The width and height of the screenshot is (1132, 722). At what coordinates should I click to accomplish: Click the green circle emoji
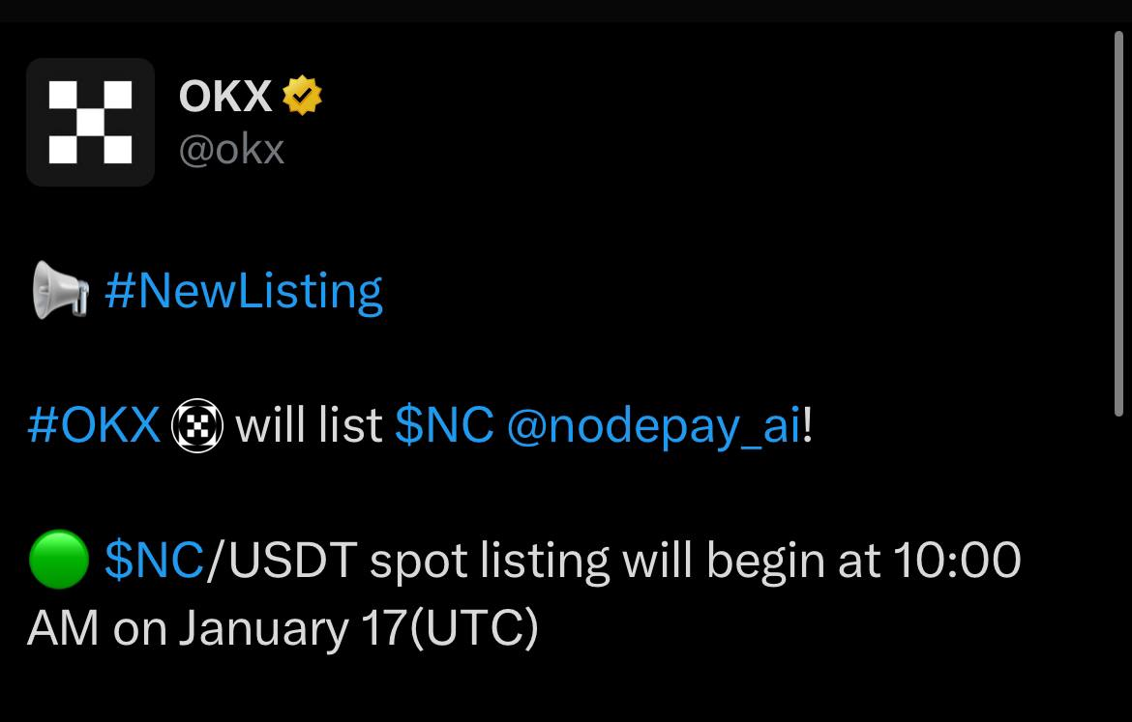[58, 559]
